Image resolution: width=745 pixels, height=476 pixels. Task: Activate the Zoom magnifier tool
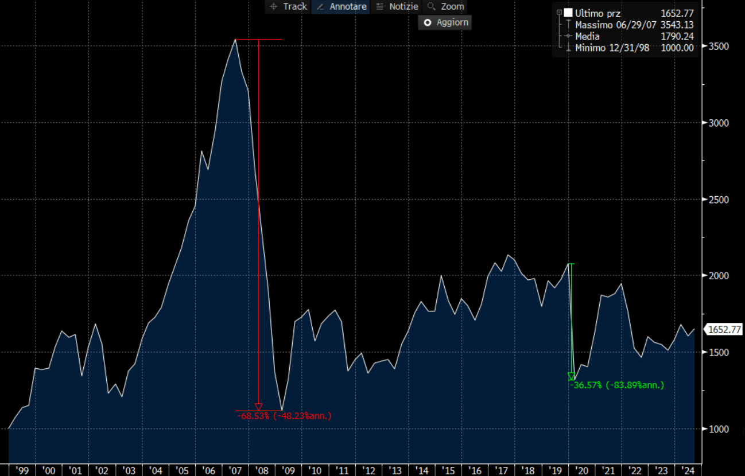tap(432, 7)
